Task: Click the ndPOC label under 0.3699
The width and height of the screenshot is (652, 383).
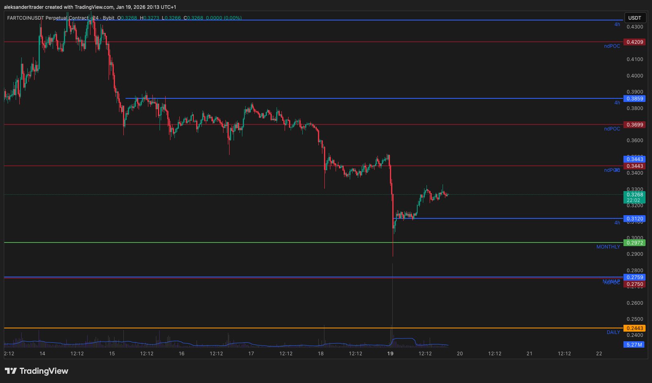Action: coord(612,129)
